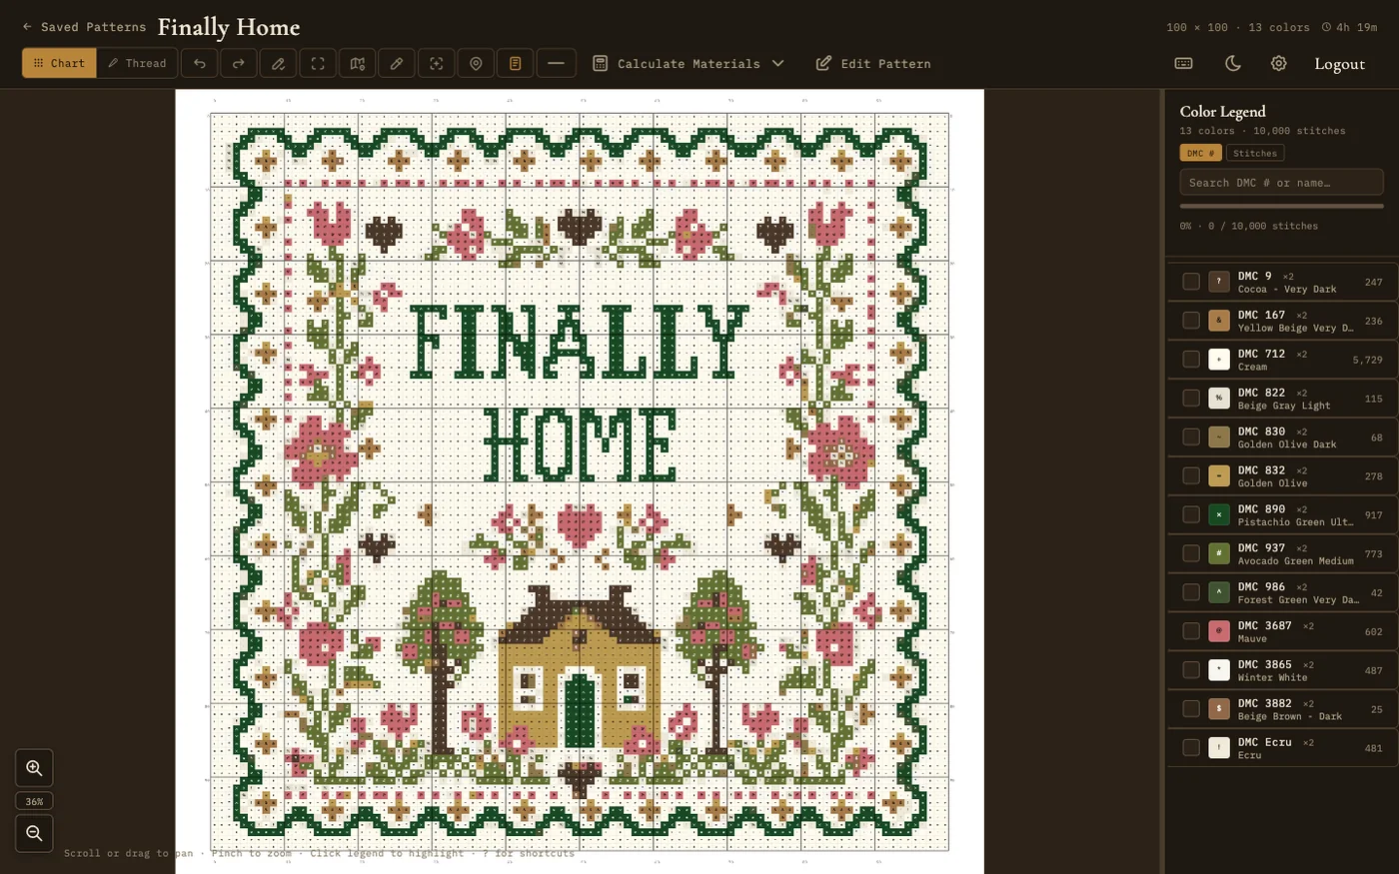
Task: Toggle the highlighted notes page icon
Action: (x=516, y=63)
